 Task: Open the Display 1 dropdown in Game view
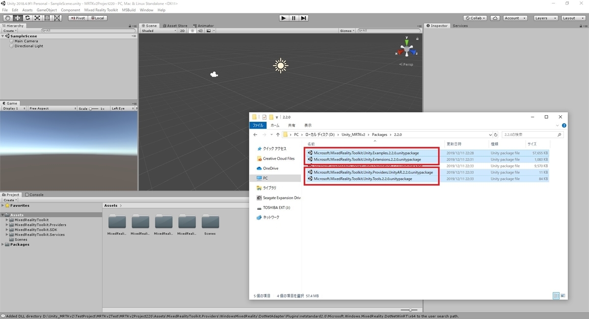coord(13,108)
